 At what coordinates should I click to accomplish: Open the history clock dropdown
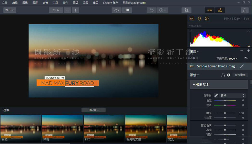(x=163, y=10)
